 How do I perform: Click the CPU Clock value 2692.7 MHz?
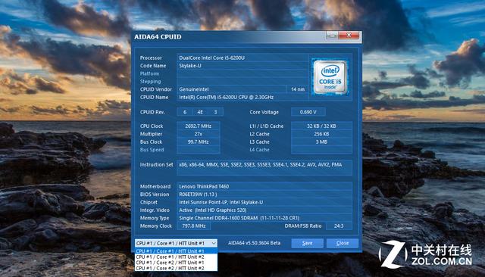point(199,126)
